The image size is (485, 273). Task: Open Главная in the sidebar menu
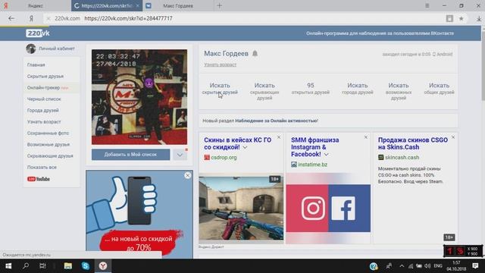tap(36, 64)
